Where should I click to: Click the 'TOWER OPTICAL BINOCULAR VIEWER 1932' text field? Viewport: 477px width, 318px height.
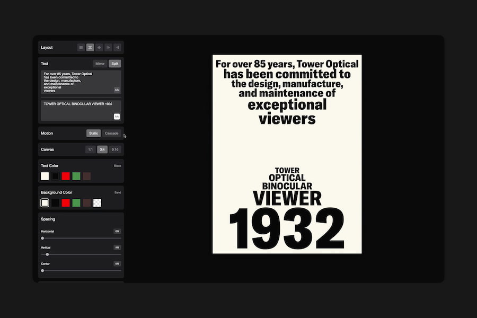pos(81,111)
